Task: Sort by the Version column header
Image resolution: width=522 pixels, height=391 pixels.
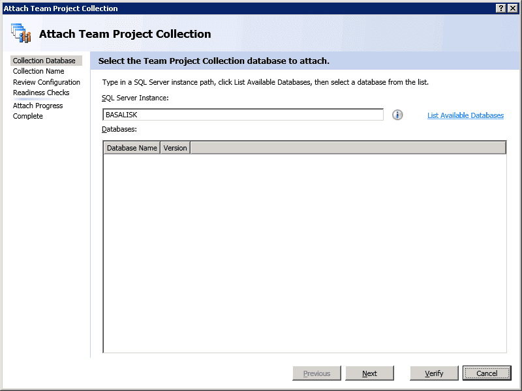Action: [175, 148]
